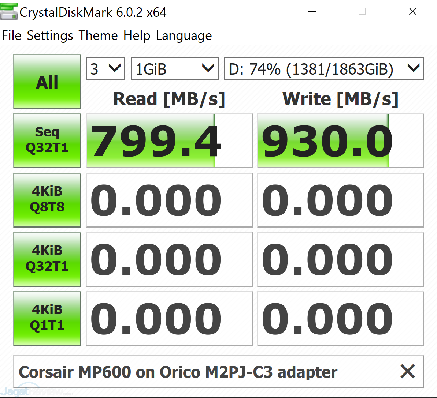Start the 4KiB Q32T1 benchmark
The image size is (437, 398).
pyautogui.click(x=47, y=259)
